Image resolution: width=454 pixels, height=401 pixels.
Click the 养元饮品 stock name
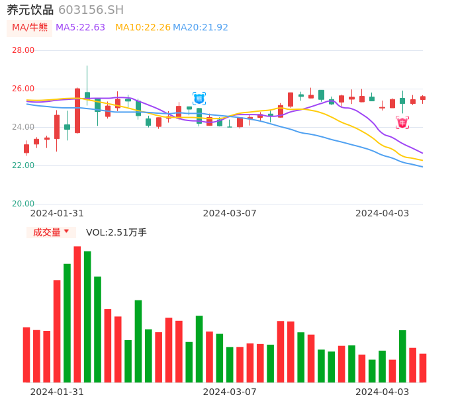(x=30, y=10)
